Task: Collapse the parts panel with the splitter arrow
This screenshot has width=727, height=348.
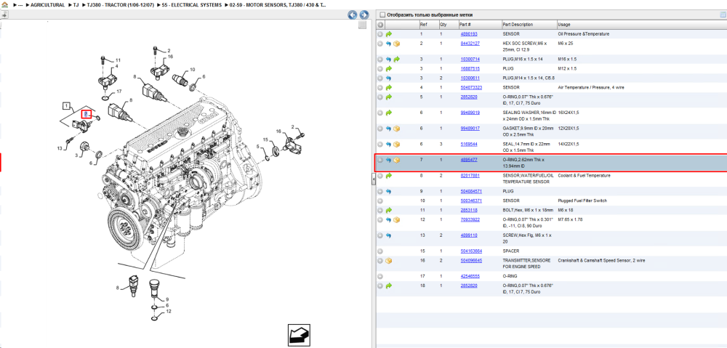Action: pos(373,179)
